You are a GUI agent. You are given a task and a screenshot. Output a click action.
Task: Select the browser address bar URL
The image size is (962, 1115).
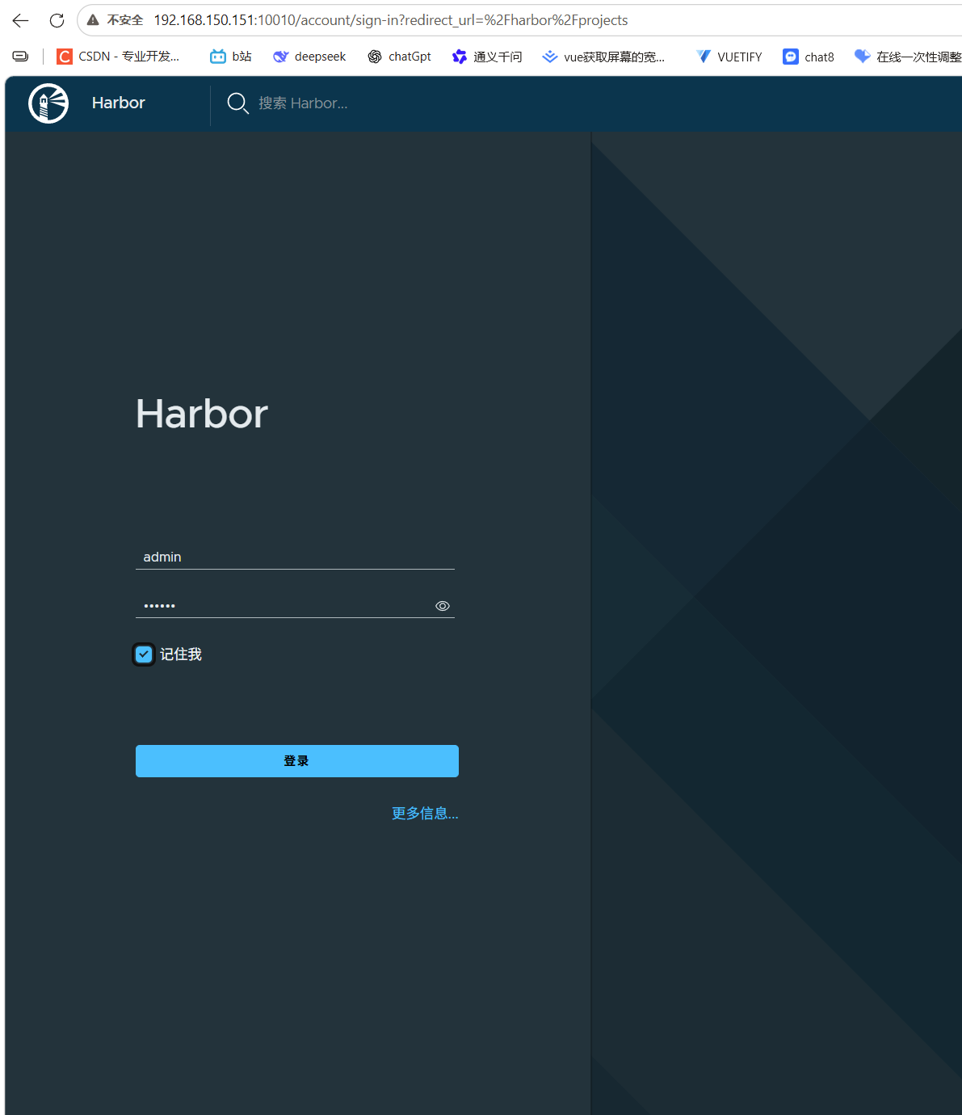tap(391, 20)
